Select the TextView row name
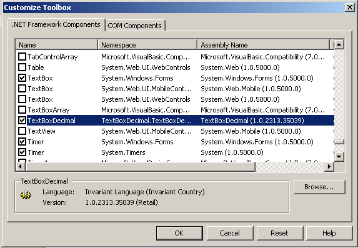 tap(42, 131)
